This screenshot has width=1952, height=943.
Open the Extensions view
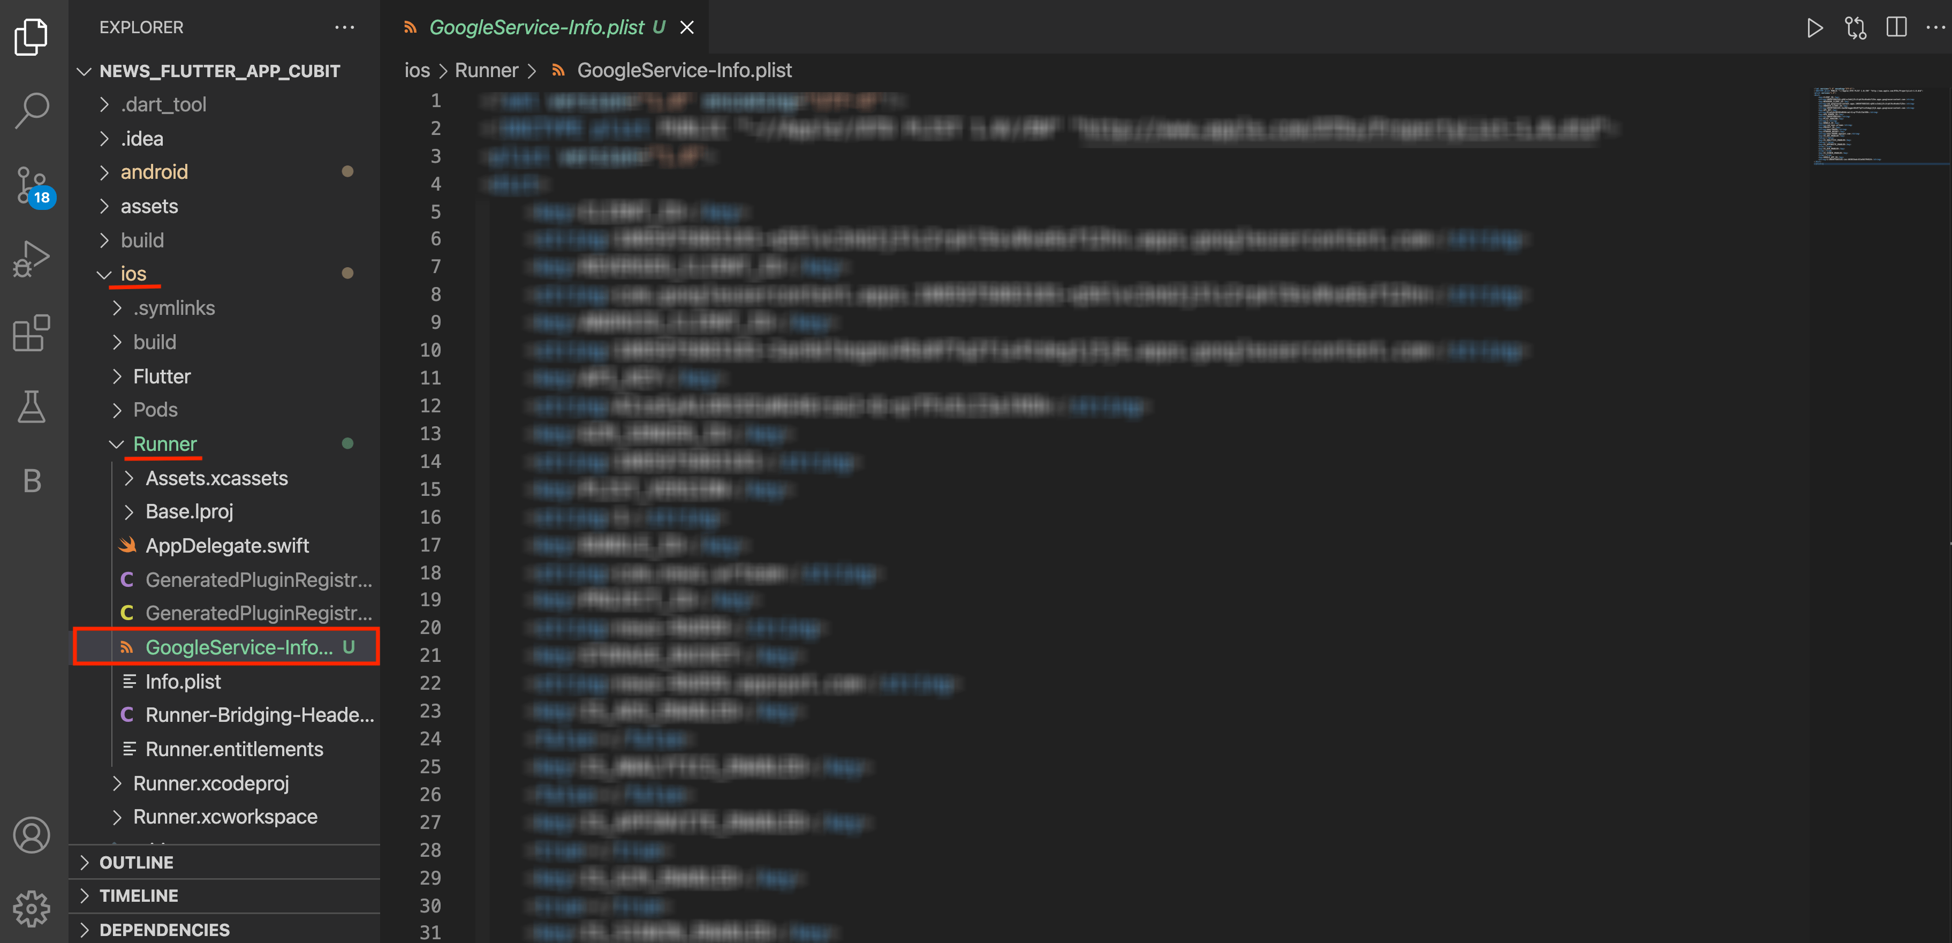click(32, 333)
